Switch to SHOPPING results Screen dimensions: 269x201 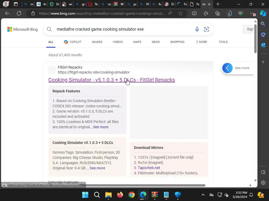177,42
